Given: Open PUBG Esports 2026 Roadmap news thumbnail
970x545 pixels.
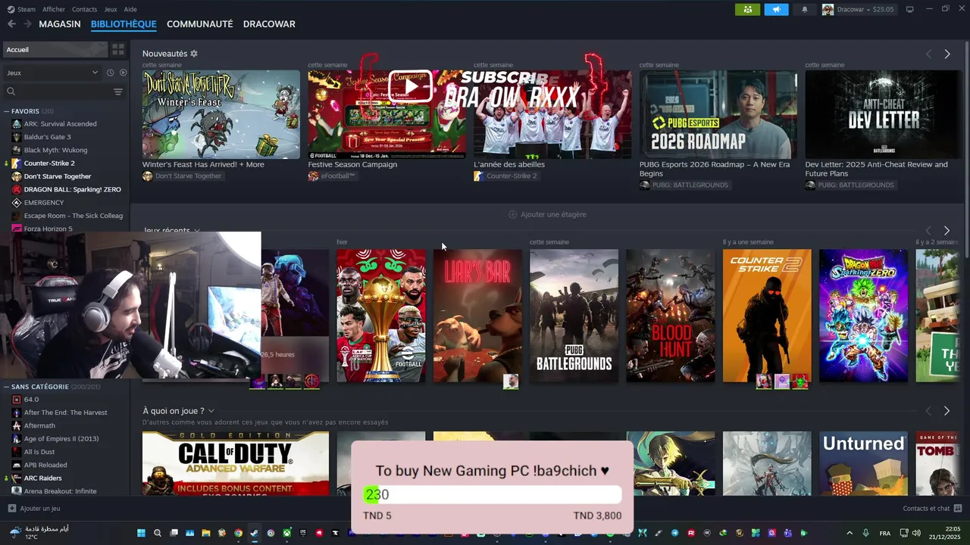Looking at the screenshot, I should click(718, 114).
